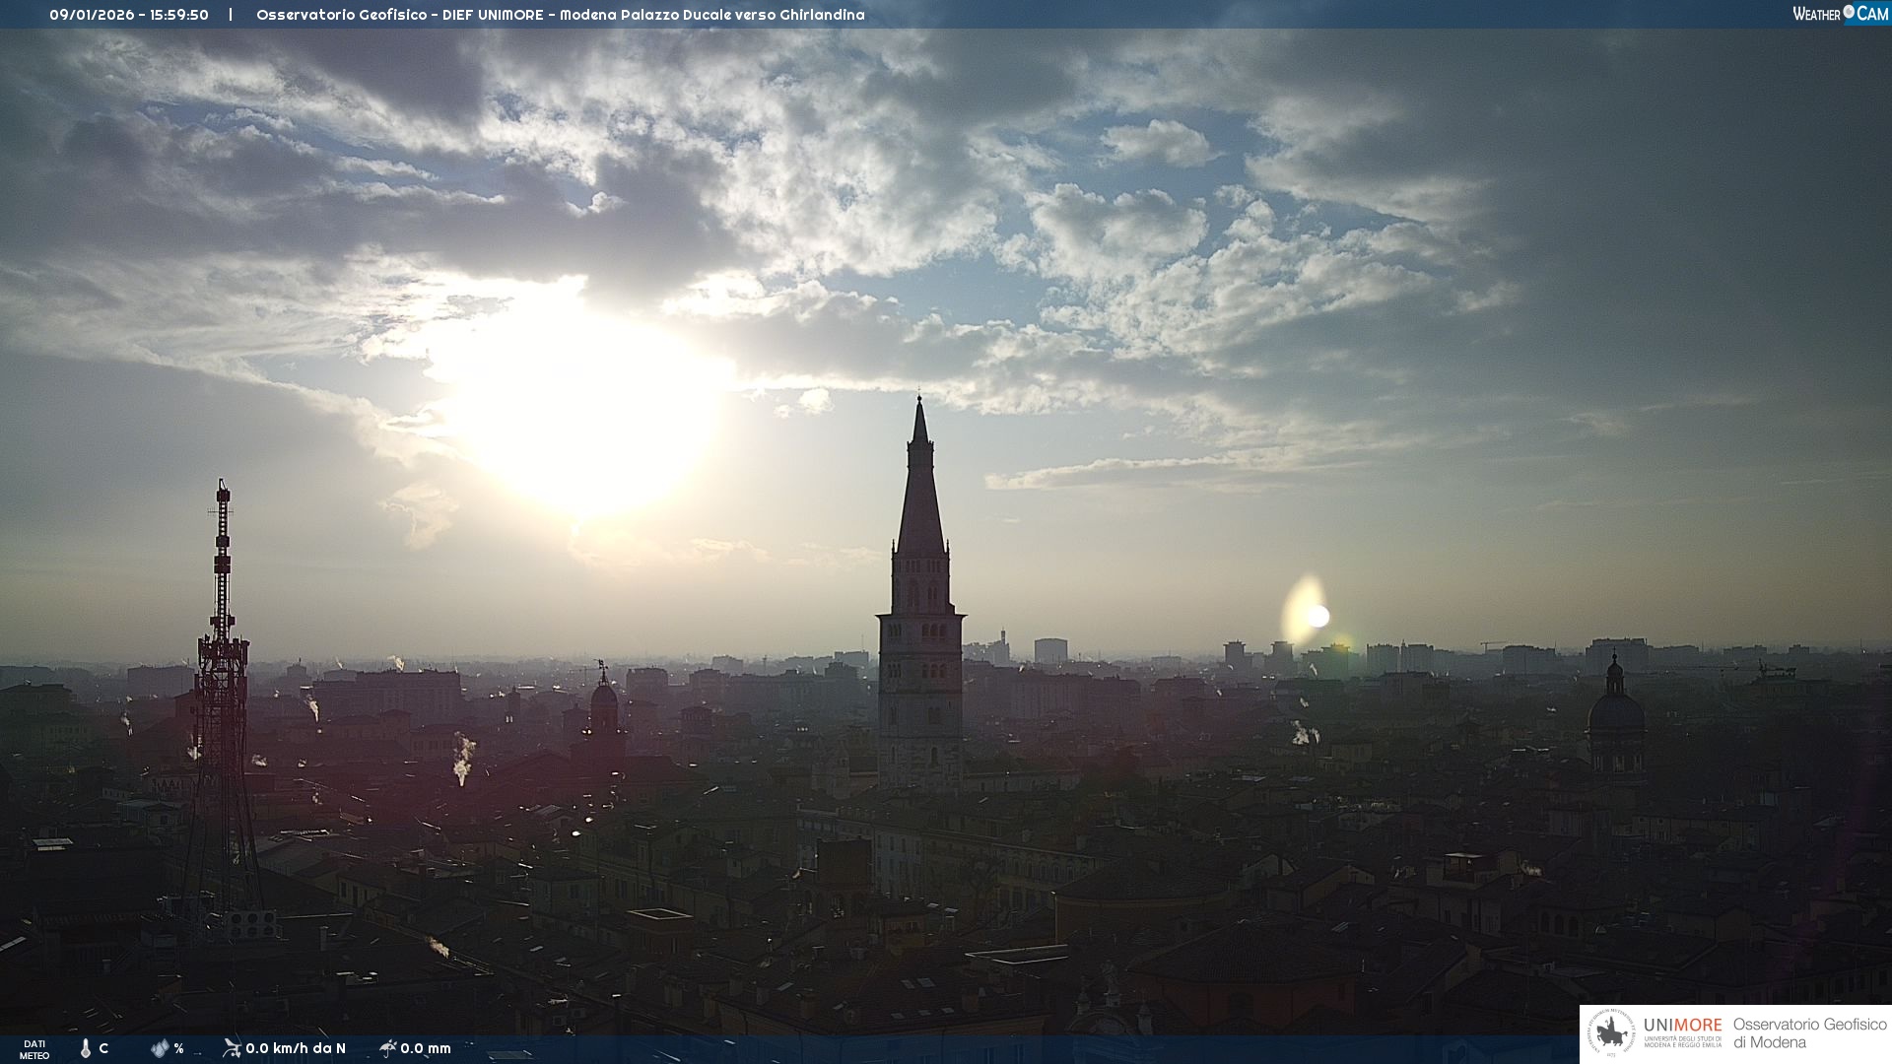Click the domed church on right
Image resolution: width=1892 pixels, height=1064 pixels.
[1616, 714]
